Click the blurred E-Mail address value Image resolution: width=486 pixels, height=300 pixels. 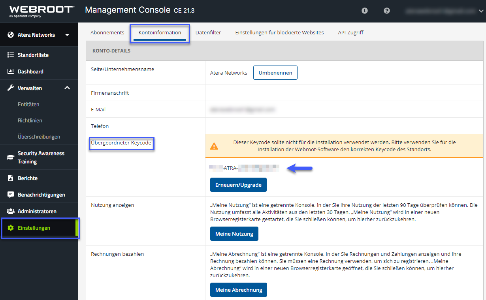243,109
